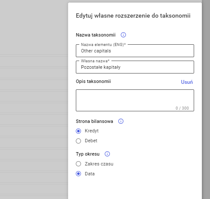Image resolution: width=210 pixels, height=199 pixels.
Task: Click the info icon next to Typ okresu
Action: 107,154
